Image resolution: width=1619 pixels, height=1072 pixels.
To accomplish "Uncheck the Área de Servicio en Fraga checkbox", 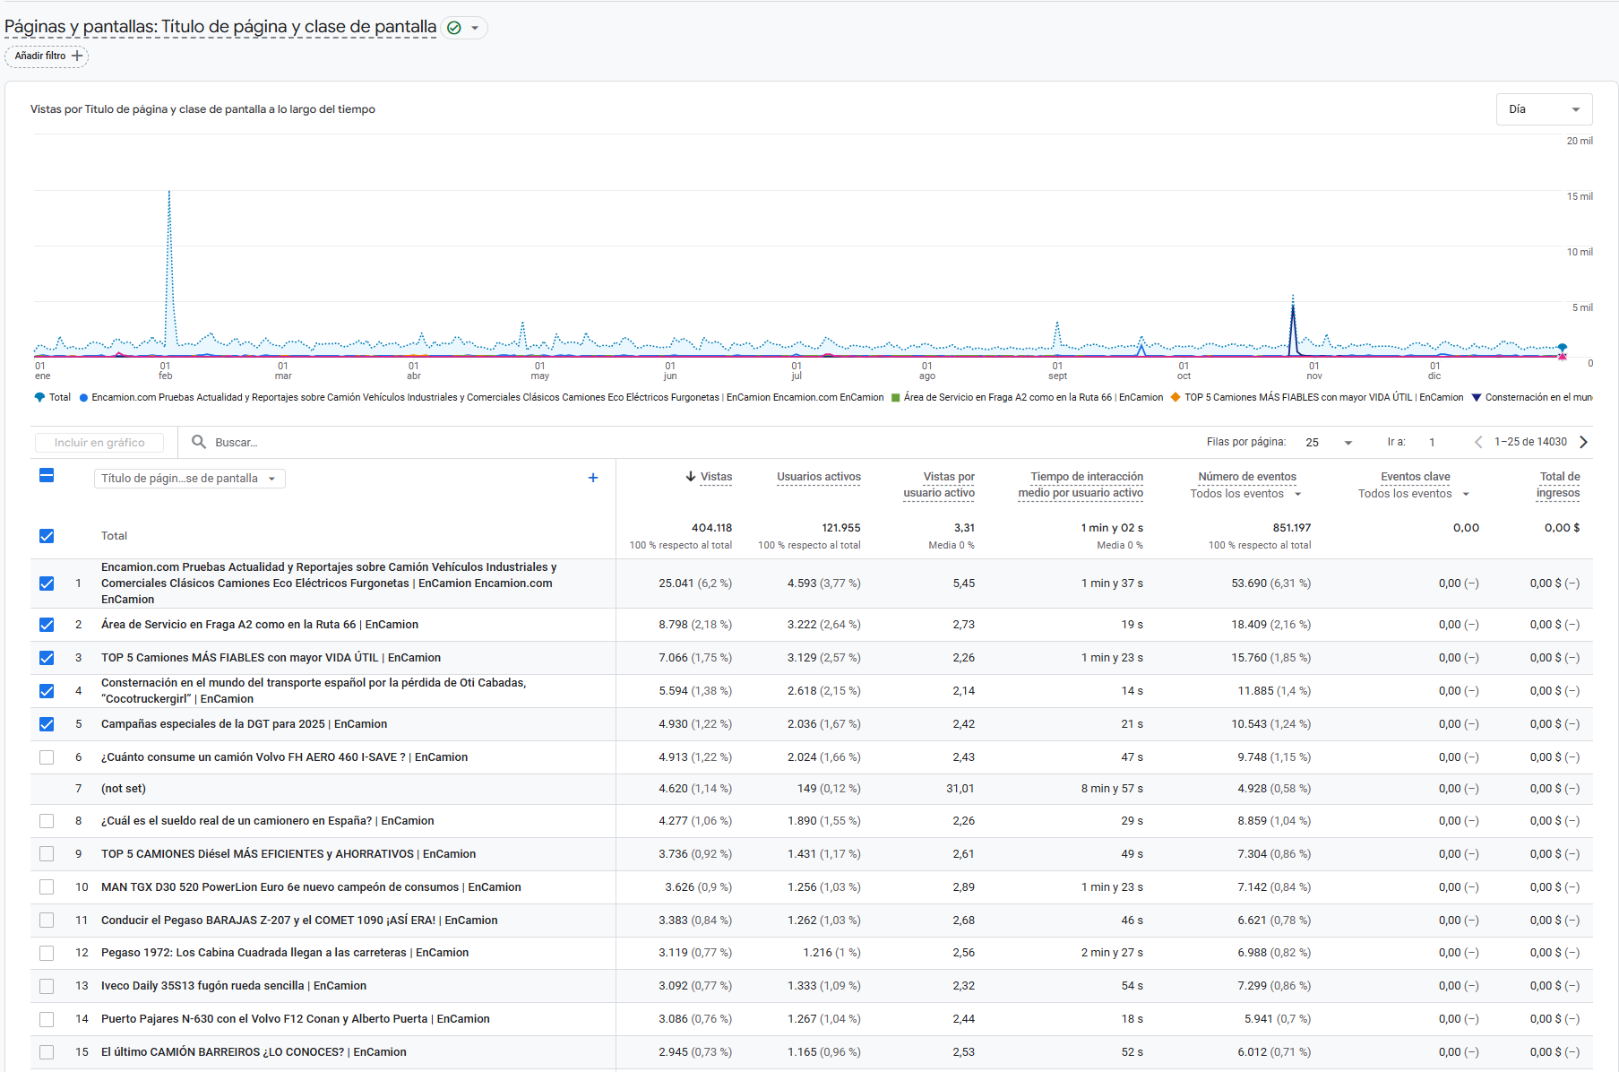I will [x=47, y=625].
